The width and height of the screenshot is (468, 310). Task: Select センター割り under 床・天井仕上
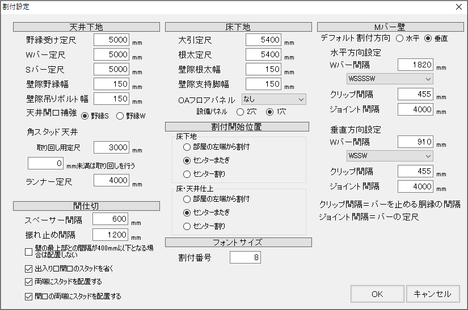click(187, 226)
